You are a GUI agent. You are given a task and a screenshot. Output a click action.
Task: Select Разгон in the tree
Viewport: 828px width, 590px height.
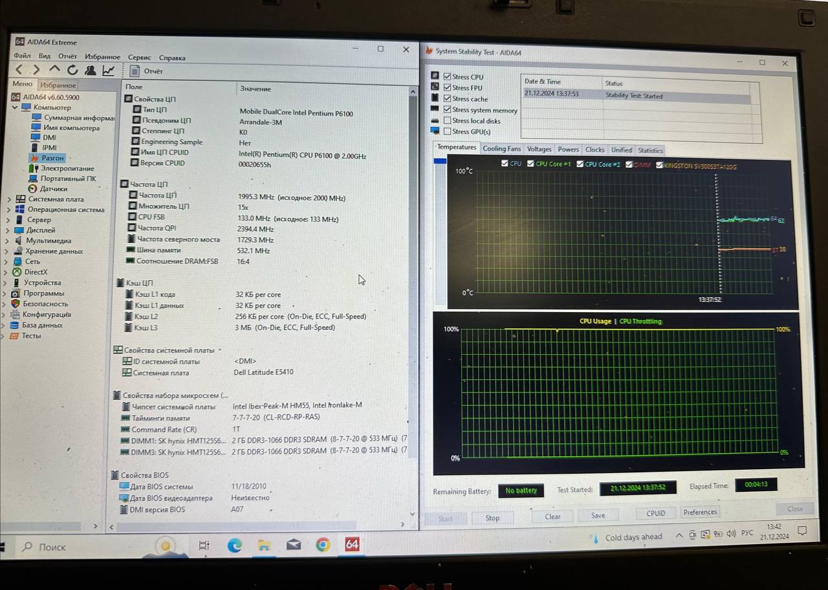pos(52,158)
